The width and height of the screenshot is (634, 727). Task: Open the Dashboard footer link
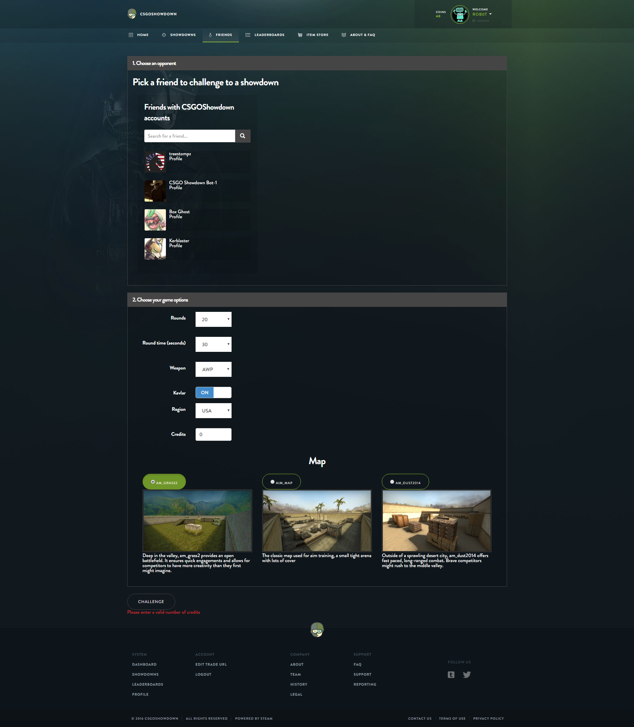click(144, 664)
